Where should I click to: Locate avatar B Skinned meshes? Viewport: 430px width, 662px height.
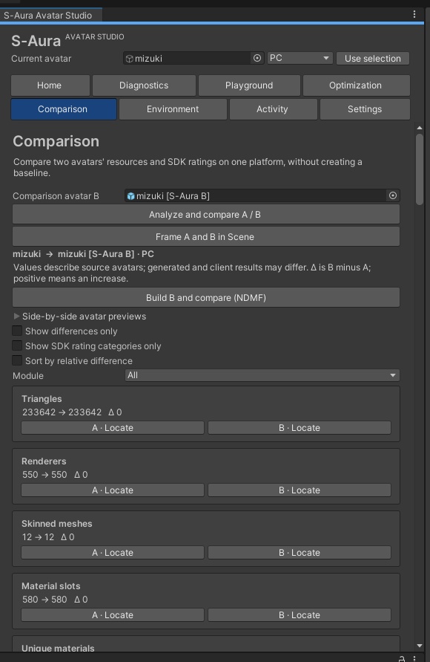300,553
